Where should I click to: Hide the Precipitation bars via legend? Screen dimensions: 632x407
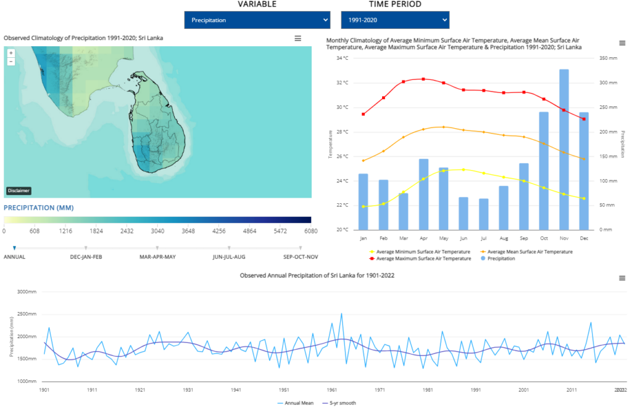pyautogui.click(x=501, y=259)
